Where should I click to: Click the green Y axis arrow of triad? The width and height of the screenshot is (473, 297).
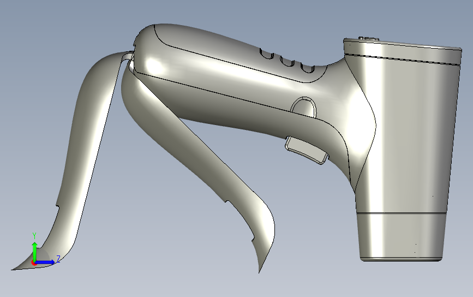35,251
